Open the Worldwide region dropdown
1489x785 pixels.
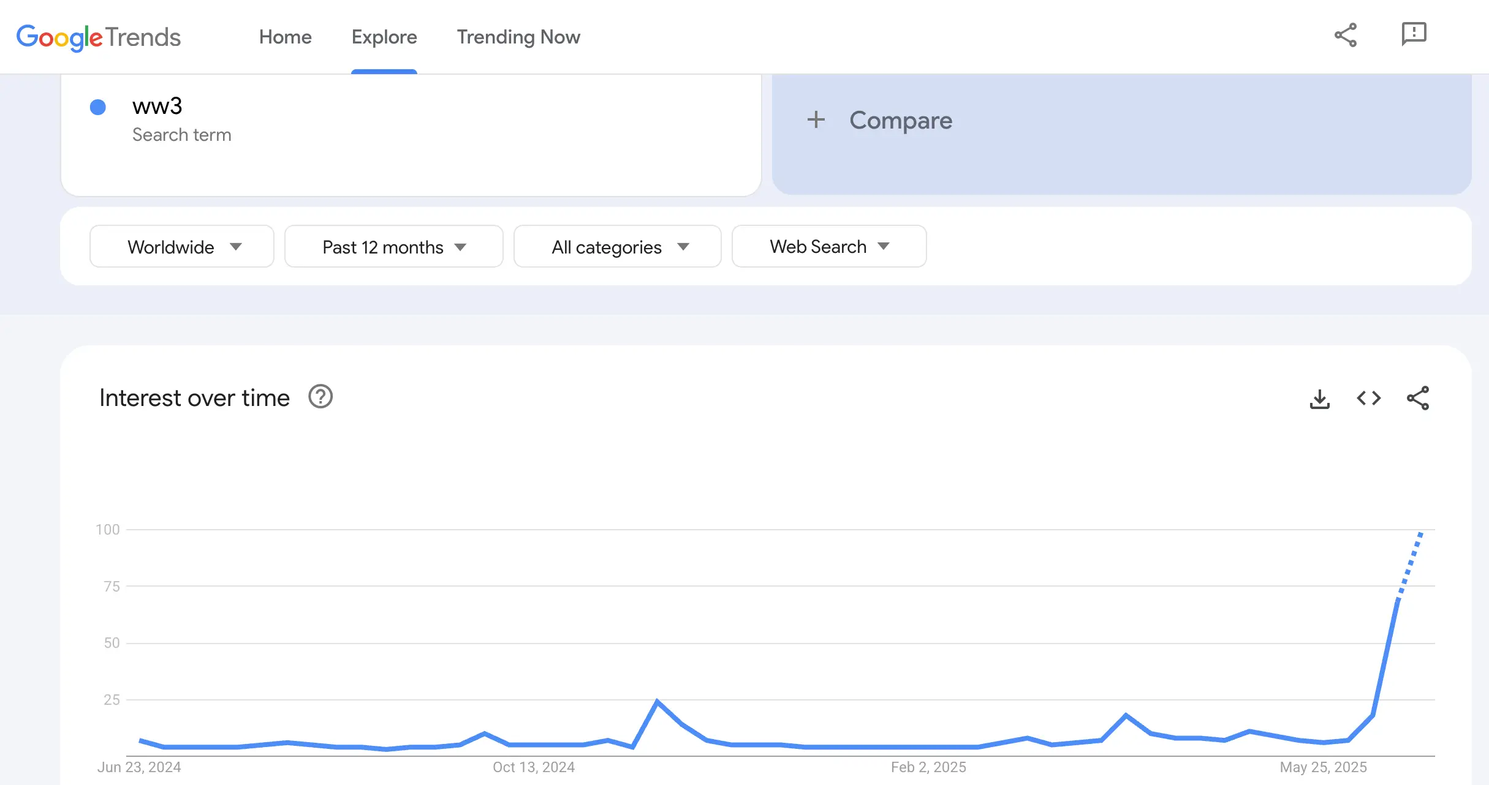click(181, 246)
